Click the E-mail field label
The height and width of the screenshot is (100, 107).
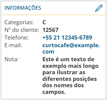(13, 45)
